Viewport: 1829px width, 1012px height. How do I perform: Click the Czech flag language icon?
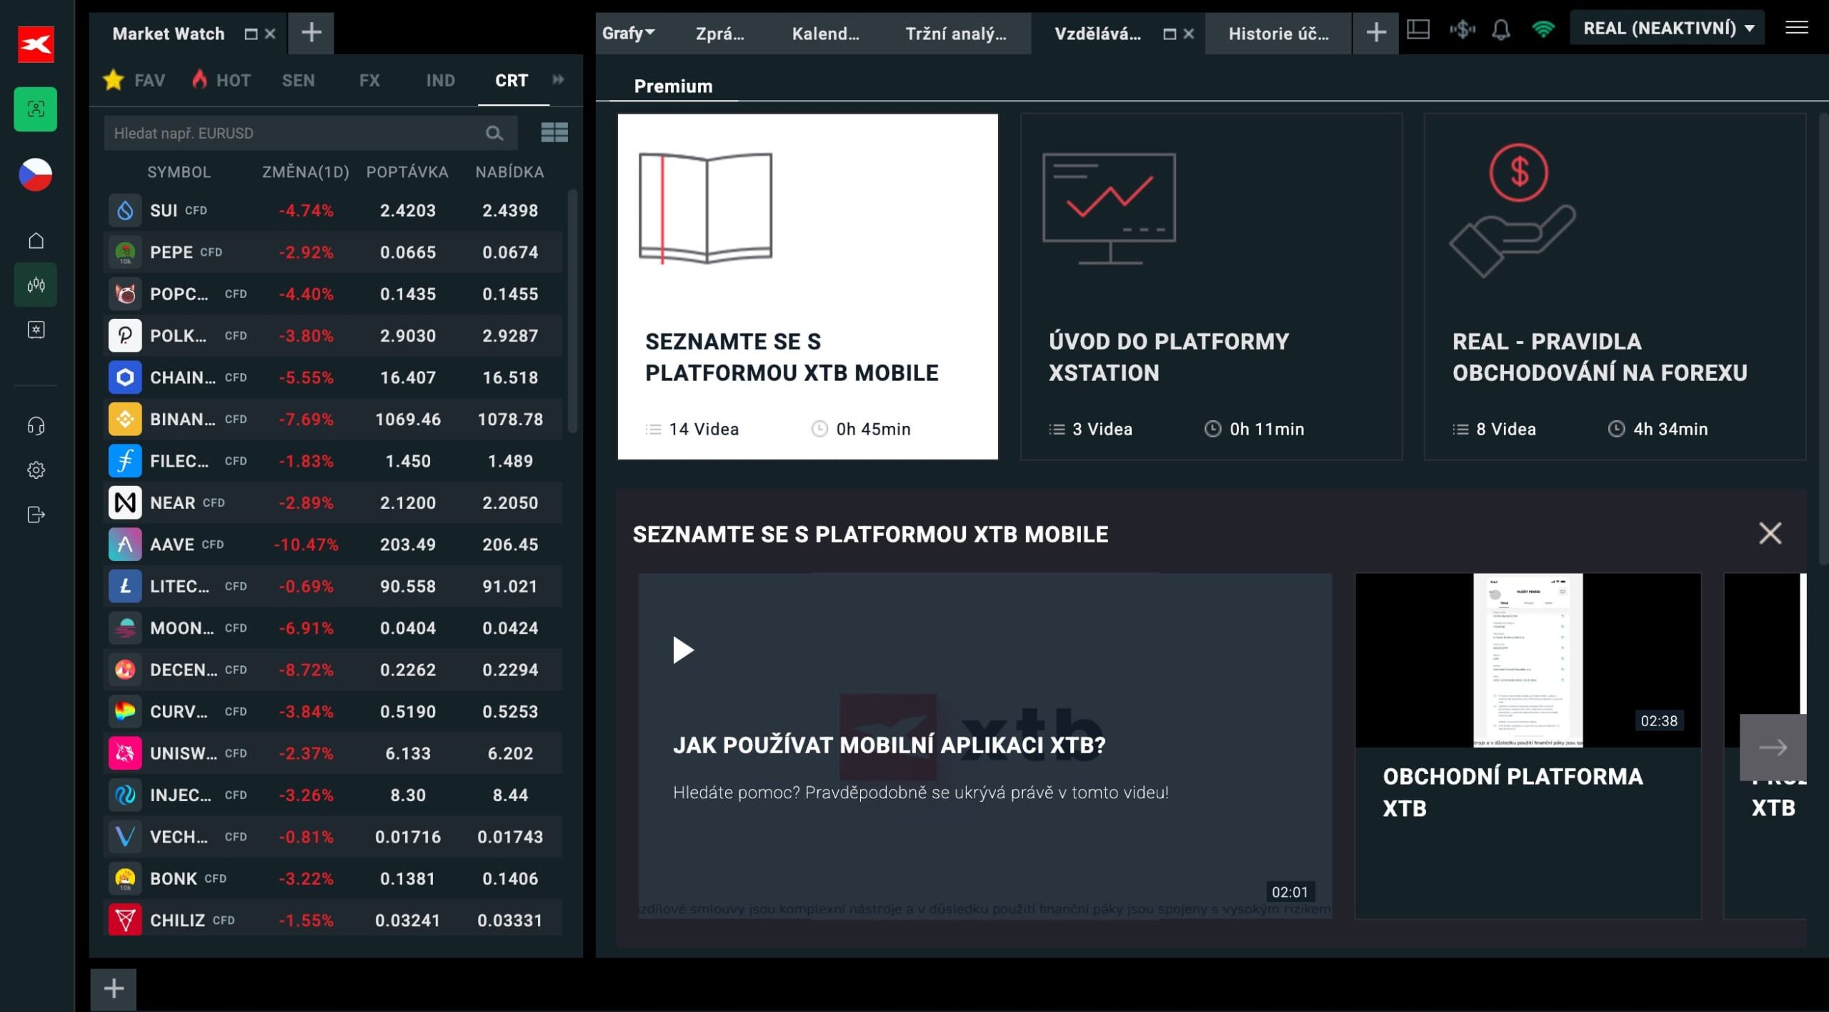click(36, 174)
